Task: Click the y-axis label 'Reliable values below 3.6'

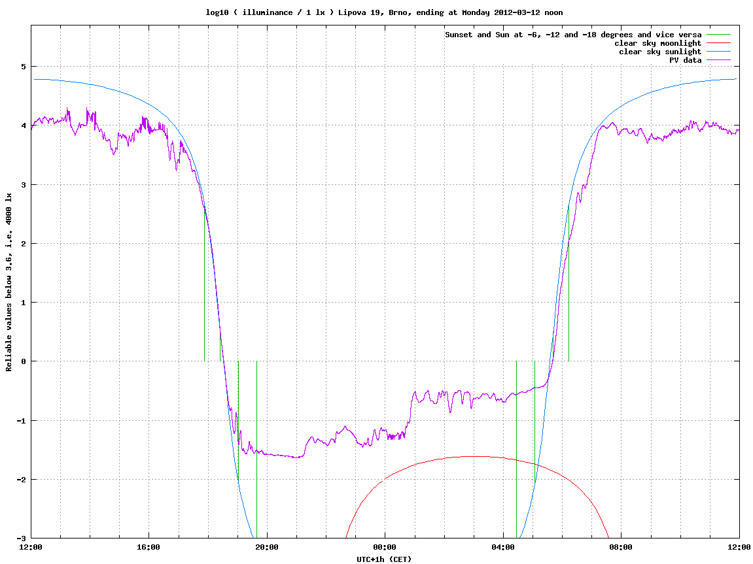Action: (9, 282)
